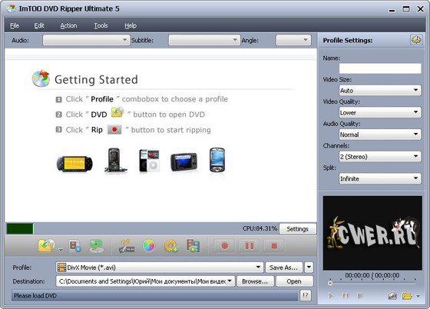Image resolution: width=430 pixels, height=309 pixels.
Task: Click the preview video display
Action: (x=372, y=233)
